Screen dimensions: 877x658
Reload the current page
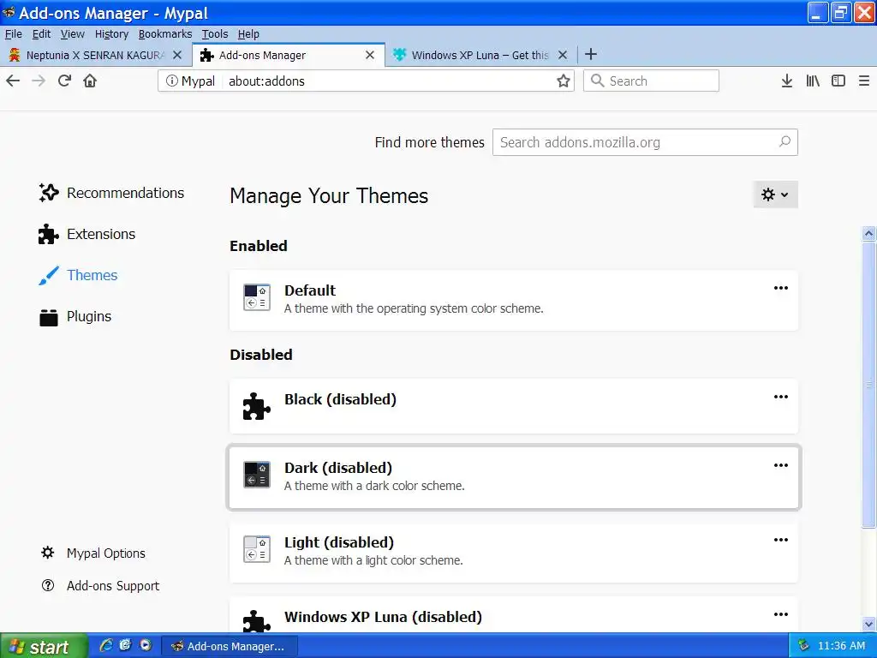64,81
